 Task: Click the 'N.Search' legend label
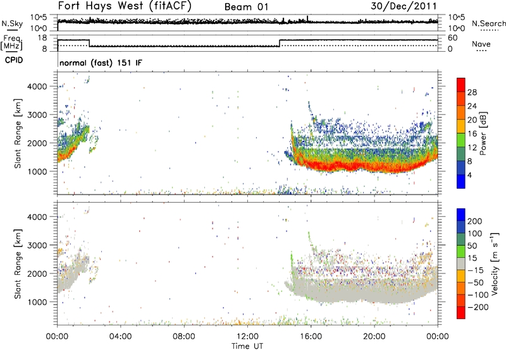click(488, 23)
